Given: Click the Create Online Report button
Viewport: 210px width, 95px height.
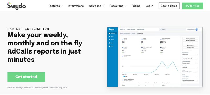Looking at the screenshot, I should 190,40.
